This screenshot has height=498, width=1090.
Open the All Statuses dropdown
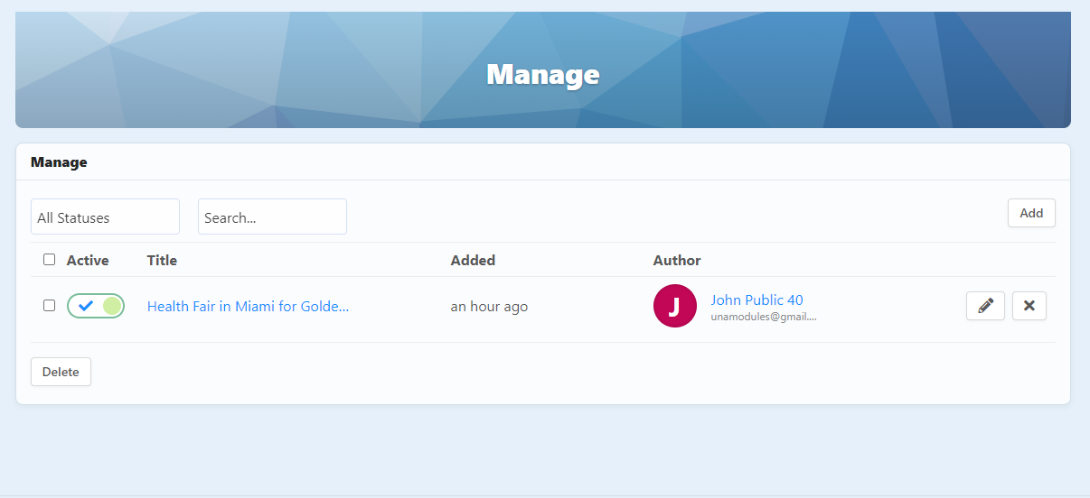[105, 217]
